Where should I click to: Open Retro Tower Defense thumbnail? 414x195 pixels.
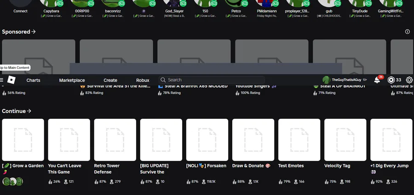coord(115,139)
